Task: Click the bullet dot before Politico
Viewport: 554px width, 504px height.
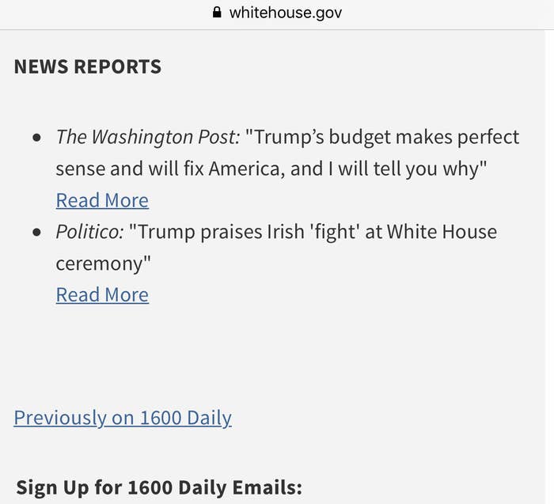Action: (36, 233)
